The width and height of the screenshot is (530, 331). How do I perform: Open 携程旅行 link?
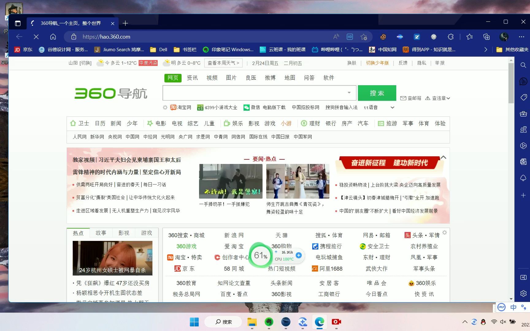click(x=327, y=246)
